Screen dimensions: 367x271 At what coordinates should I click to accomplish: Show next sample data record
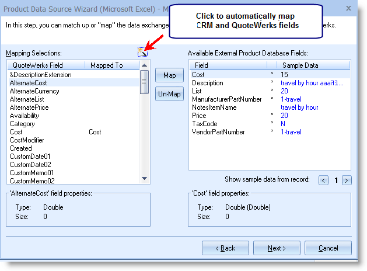tap(347, 180)
